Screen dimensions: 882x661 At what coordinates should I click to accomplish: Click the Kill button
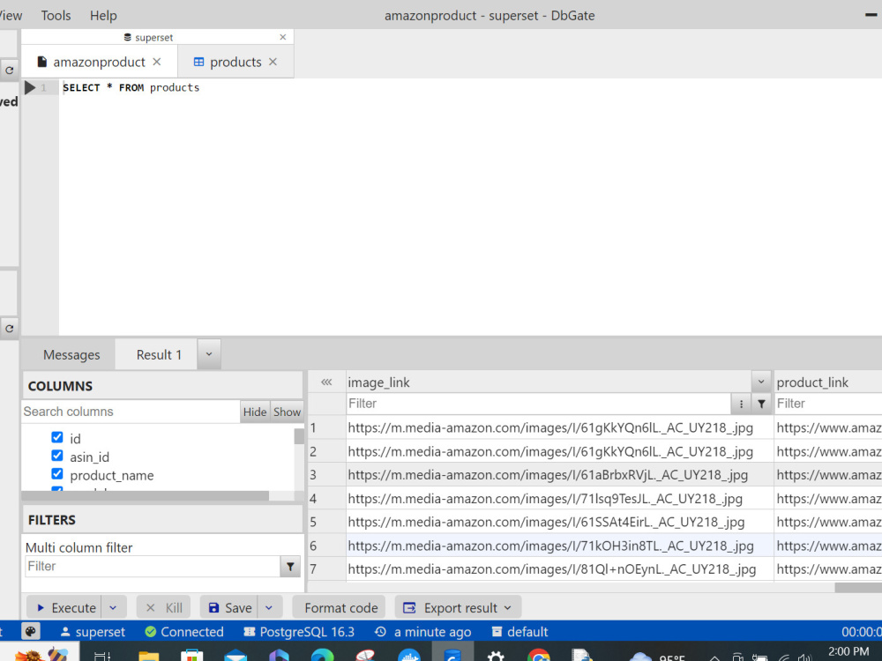(164, 607)
